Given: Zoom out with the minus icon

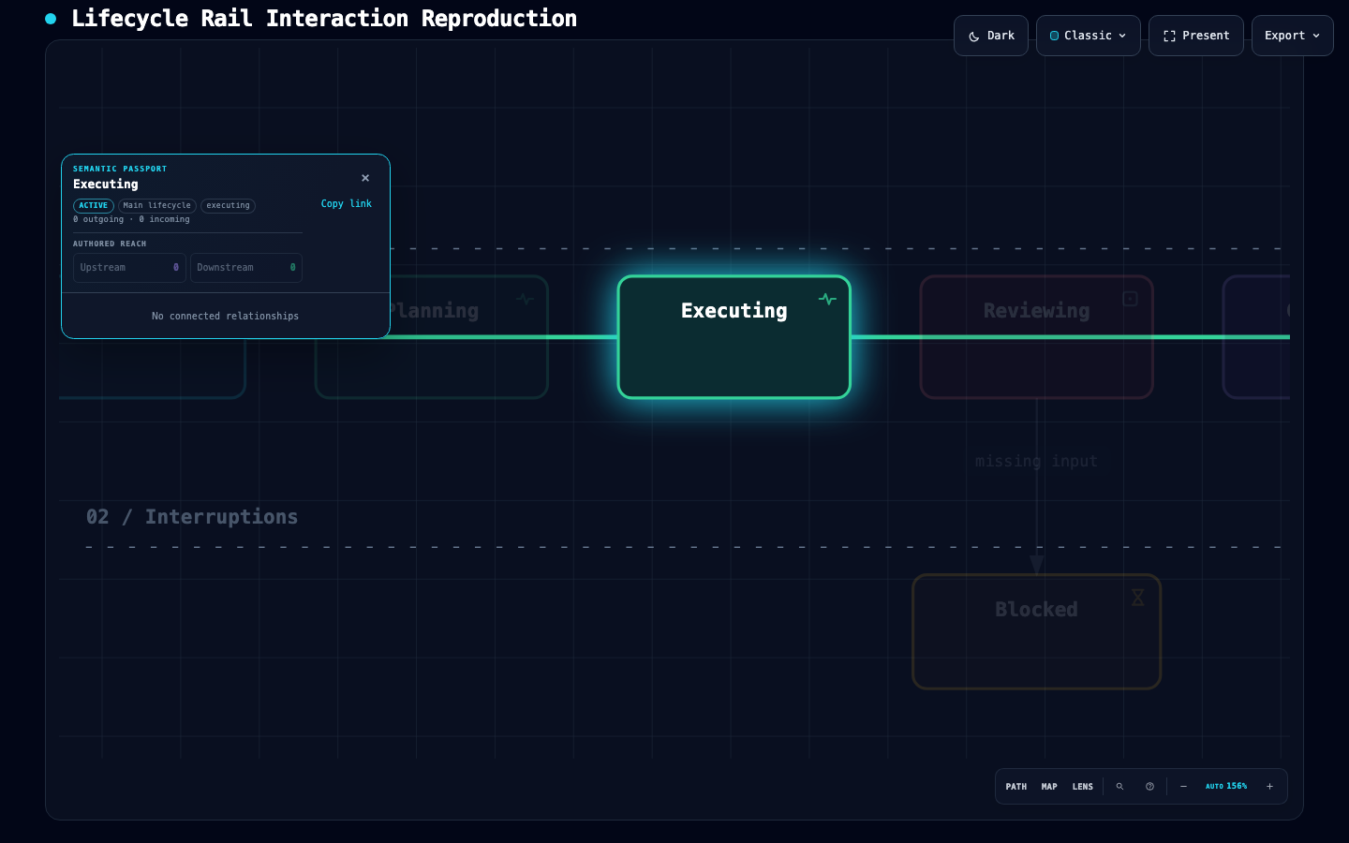Looking at the screenshot, I should coord(1183,787).
